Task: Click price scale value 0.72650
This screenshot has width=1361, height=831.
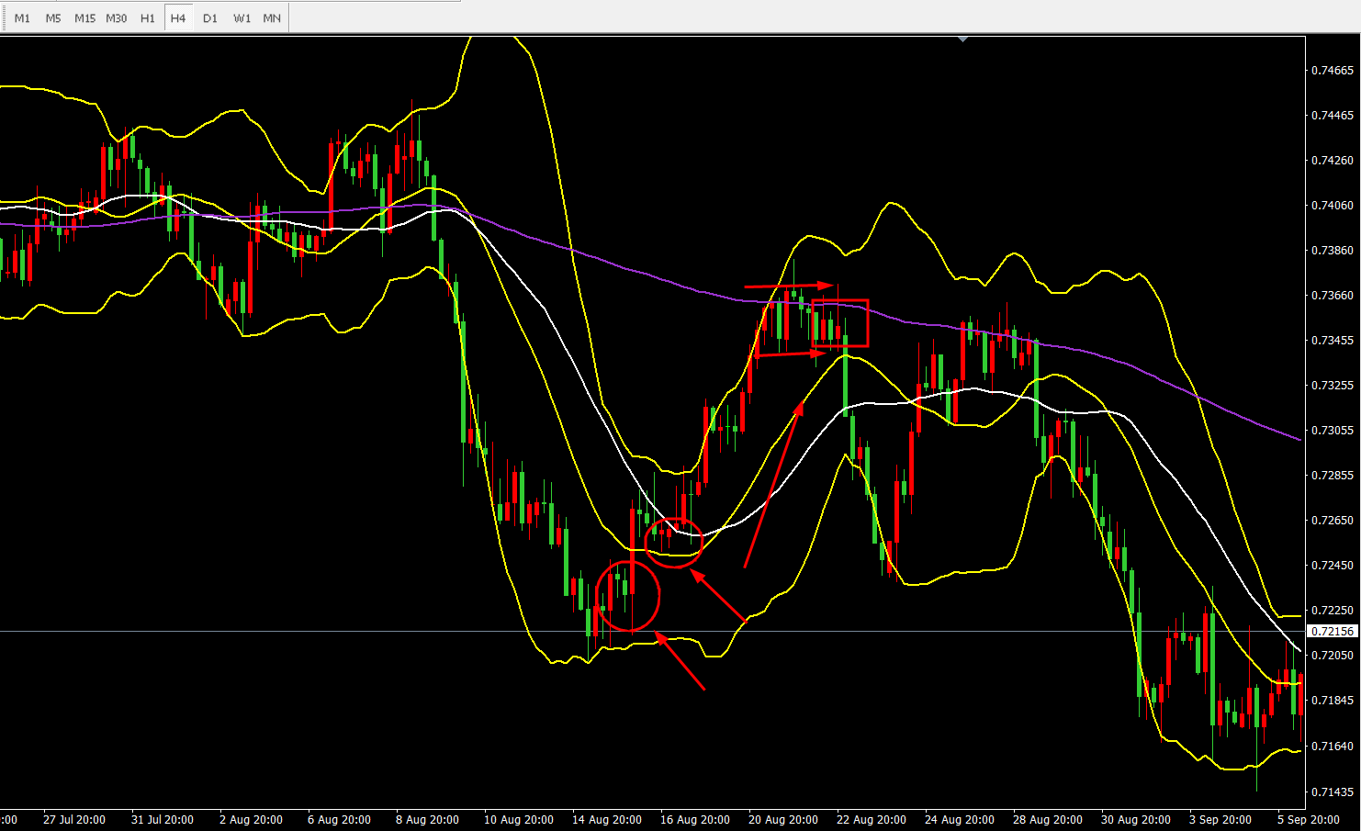Action: click(x=1332, y=520)
